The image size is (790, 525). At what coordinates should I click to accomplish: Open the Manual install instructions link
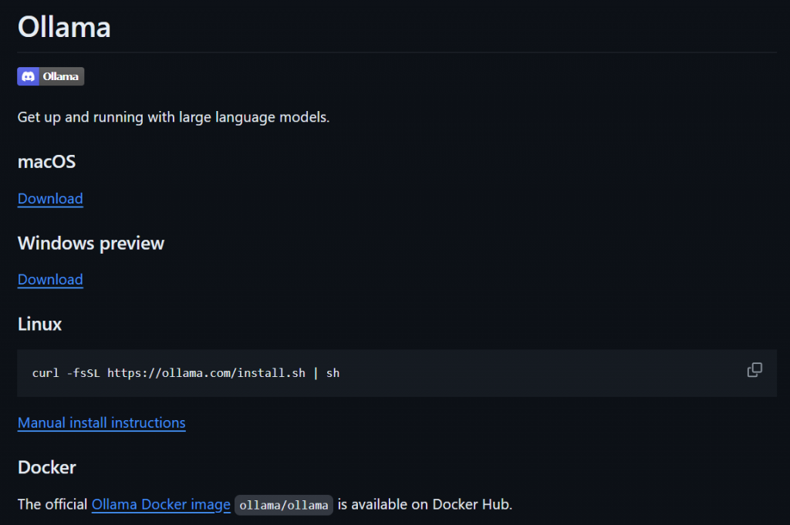pos(102,422)
